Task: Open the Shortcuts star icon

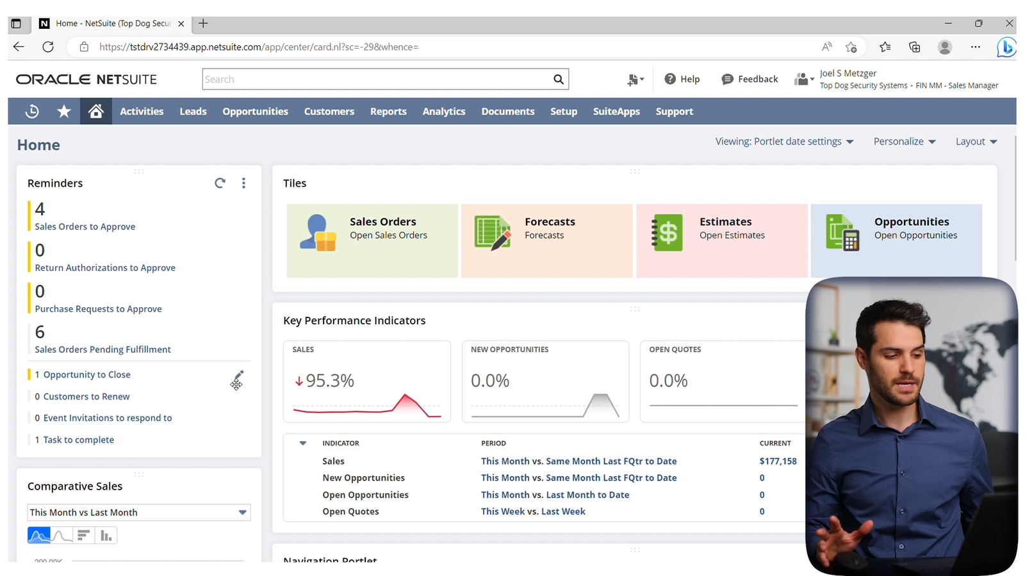Action: point(64,111)
